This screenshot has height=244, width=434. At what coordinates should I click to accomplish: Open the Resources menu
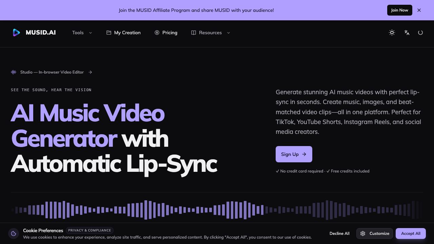(211, 33)
